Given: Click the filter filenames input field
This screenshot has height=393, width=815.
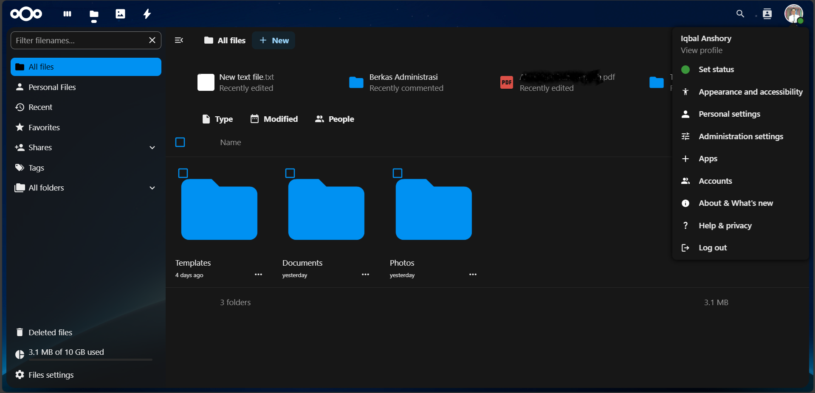Looking at the screenshot, I should (76, 40).
